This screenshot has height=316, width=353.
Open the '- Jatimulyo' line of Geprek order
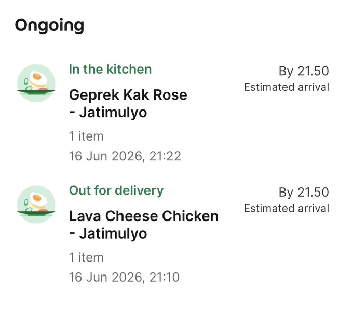click(108, 112)
